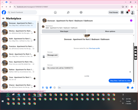
Task: Click the address bar URL
Action: (x=32, y=7)
